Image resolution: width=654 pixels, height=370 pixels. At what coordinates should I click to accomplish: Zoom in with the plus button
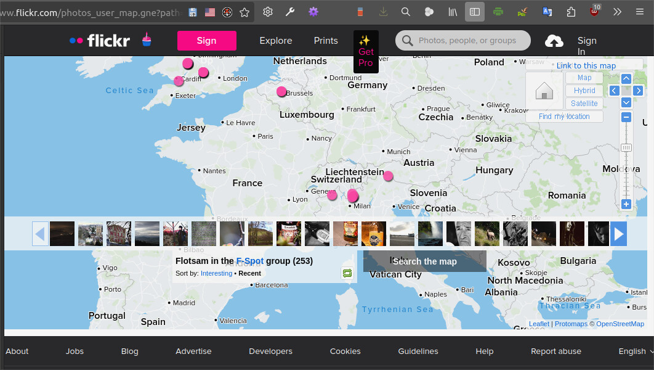pos(626,204)
